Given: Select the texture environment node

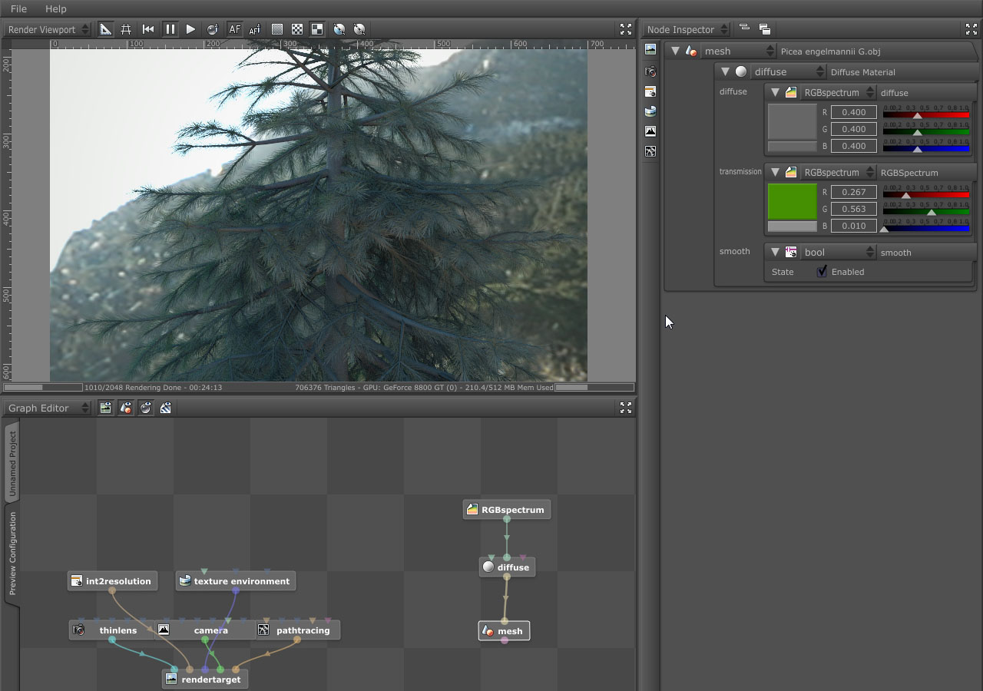Looking at the screenshot, I should coord(240,581).
